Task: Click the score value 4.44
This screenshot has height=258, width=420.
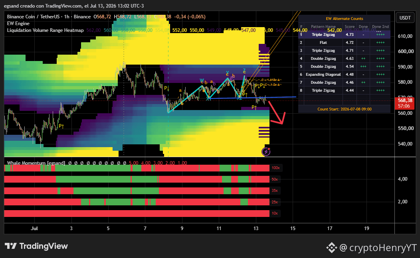Action: point(350,91)
